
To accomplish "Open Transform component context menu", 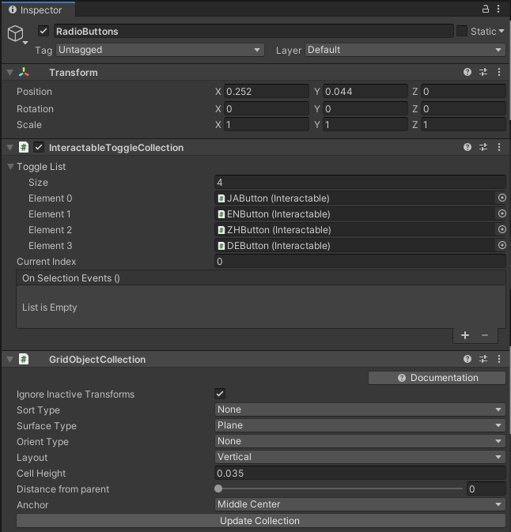I will [x=499, y=72].
